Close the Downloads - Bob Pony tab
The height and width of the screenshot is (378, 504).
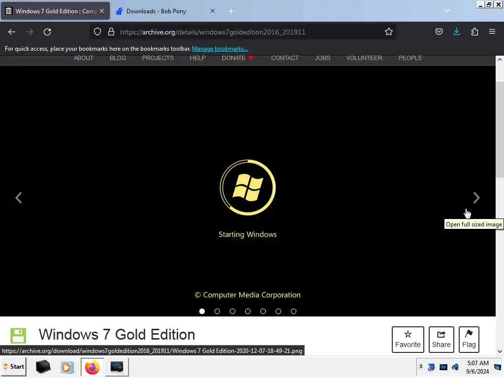click(213, 11)
